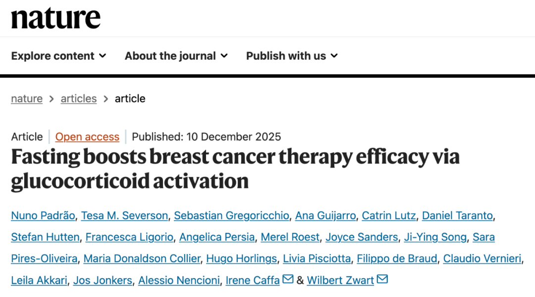
Task: Expand the Explore content menu
Action: click(x=58, y=56)
